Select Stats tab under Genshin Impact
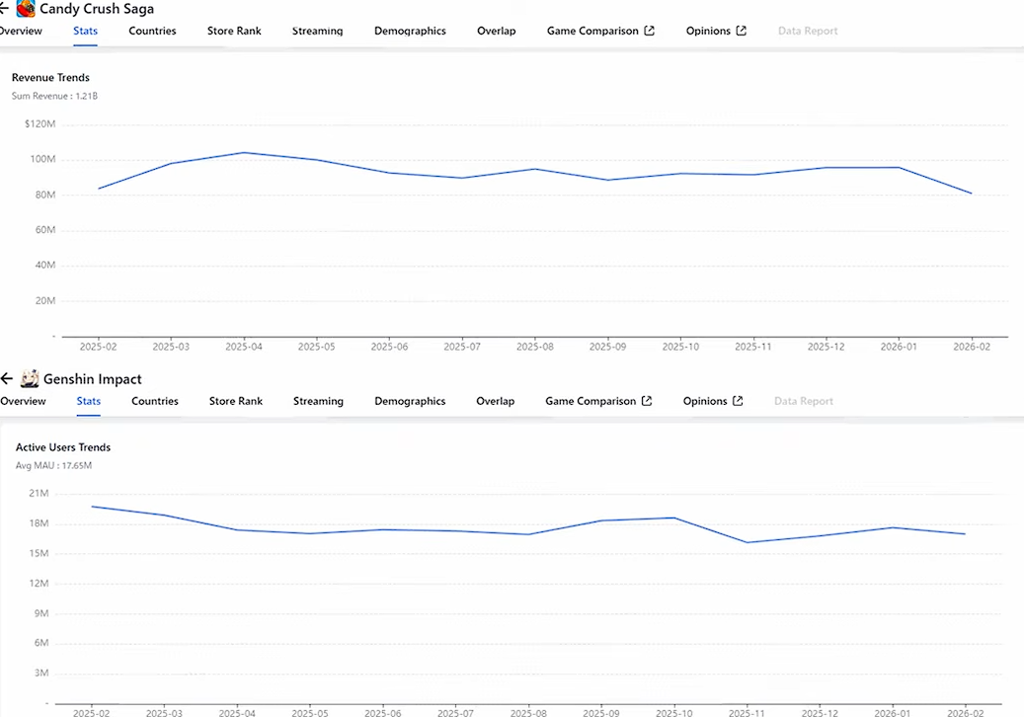Image resolution: width=1024 pixels, height=717 pixels. pos(89,401)
